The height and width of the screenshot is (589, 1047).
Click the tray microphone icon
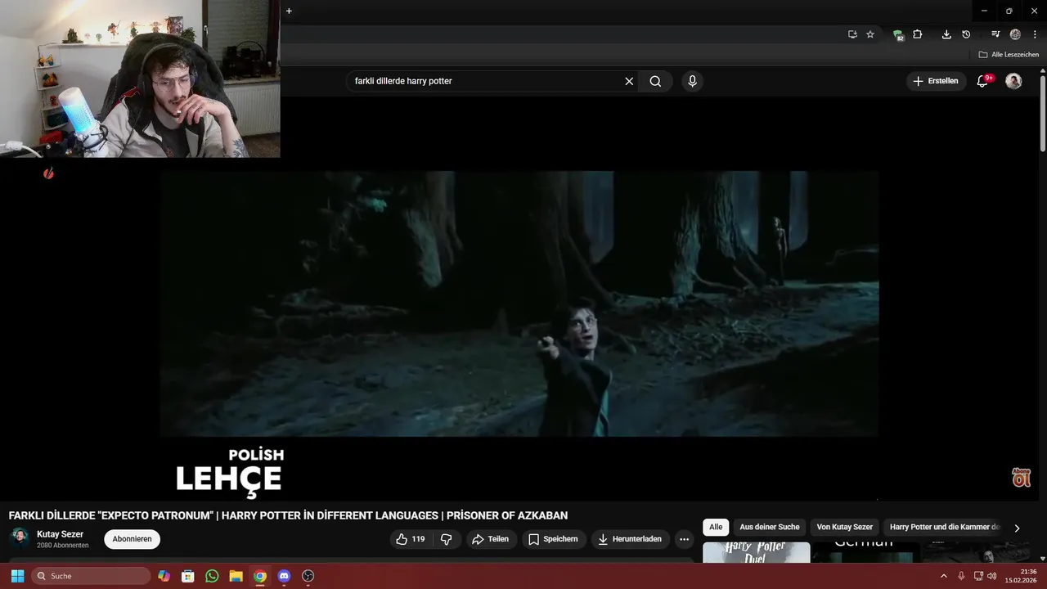click(961, 576)
